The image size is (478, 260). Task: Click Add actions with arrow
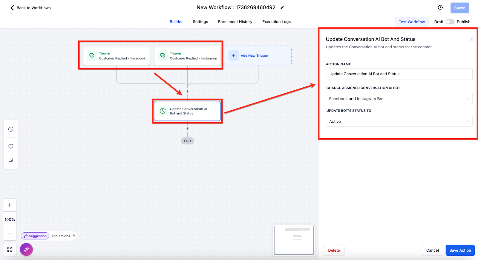pos(63,236)
